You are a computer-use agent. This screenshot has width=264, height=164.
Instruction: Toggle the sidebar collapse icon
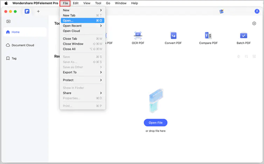pyautogui.click(x=8, y=21)
